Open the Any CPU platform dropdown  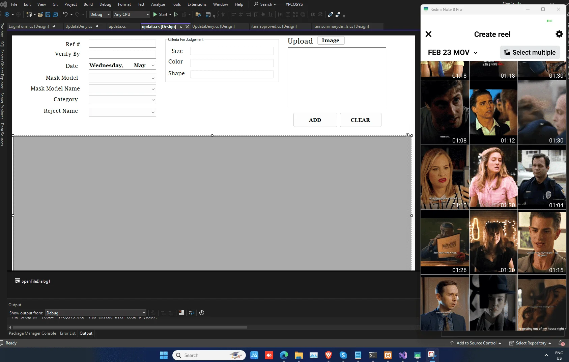[x=132, y=15]
